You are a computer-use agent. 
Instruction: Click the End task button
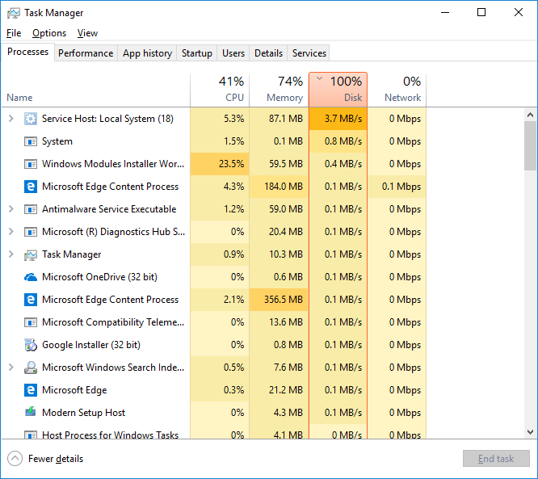point(496,459)
